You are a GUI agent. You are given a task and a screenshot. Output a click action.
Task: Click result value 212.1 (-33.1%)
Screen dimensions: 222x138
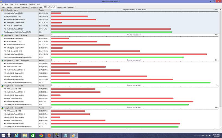click(44, 51)
